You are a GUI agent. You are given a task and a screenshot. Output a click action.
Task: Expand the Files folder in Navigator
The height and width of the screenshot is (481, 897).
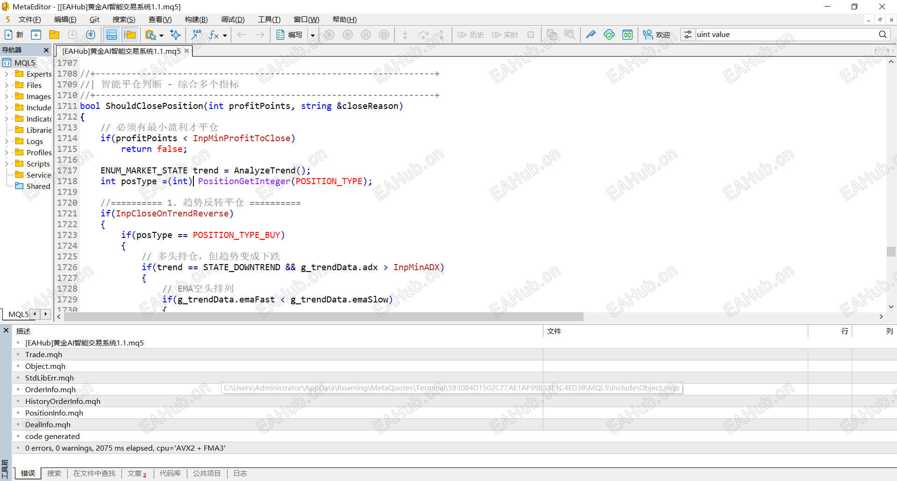click(6, 85)
